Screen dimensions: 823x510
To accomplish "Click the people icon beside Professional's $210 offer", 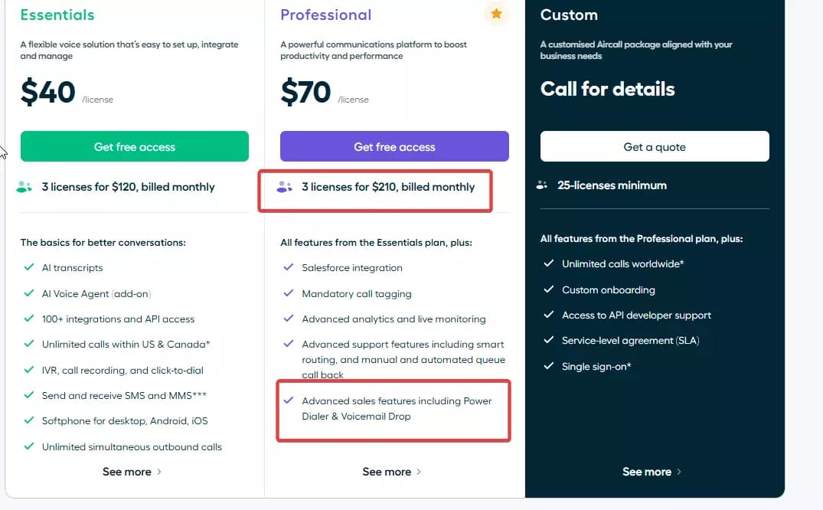I will (285, 186).
